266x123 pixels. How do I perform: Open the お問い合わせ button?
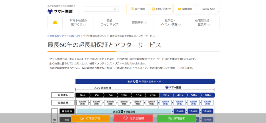click(x=161, y=9)
